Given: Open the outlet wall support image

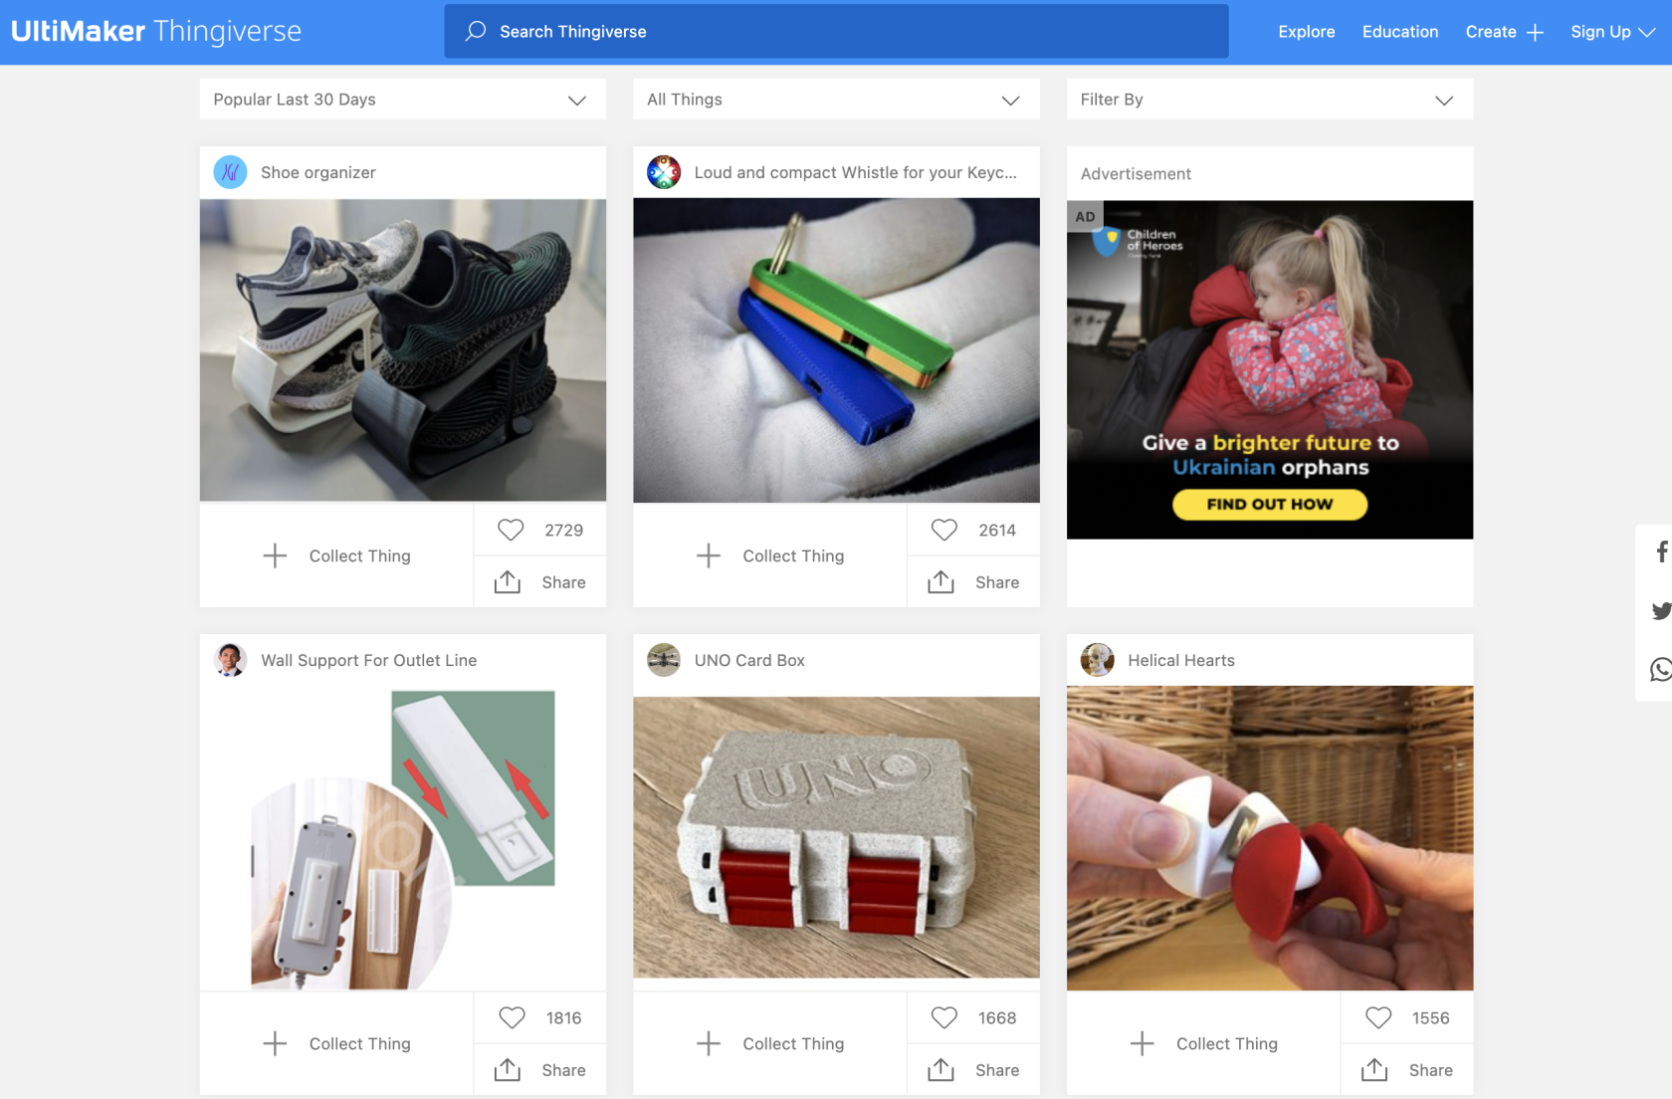Looking at the screenshot, I should coord(403,838).
